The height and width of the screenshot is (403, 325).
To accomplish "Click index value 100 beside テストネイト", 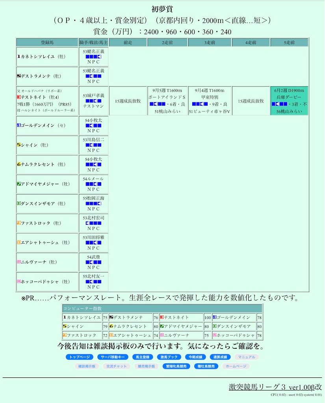I will click(x=208, y=318).
